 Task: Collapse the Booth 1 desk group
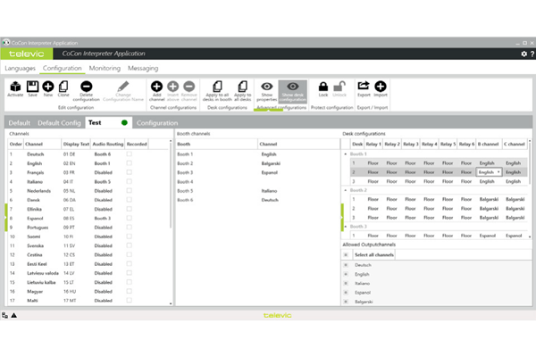pyautogui.click(x=345, y=154)
